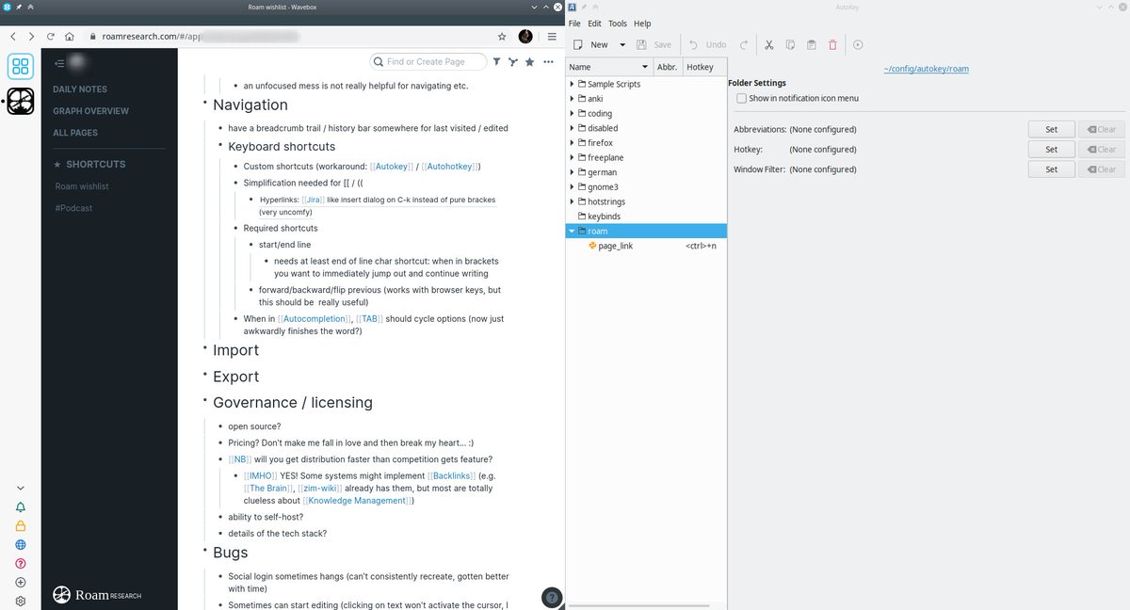Click the blue globe icon in Wavebox sidebar

[21, 544]
